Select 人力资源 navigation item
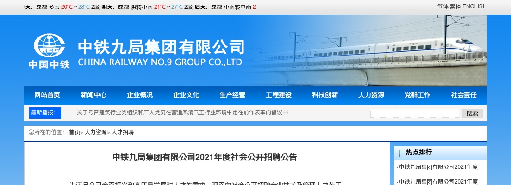511x185 pixels. click(x=371, y=95)
